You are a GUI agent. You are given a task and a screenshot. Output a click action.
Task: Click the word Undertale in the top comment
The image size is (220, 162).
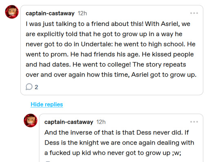(x=97, y=44)
